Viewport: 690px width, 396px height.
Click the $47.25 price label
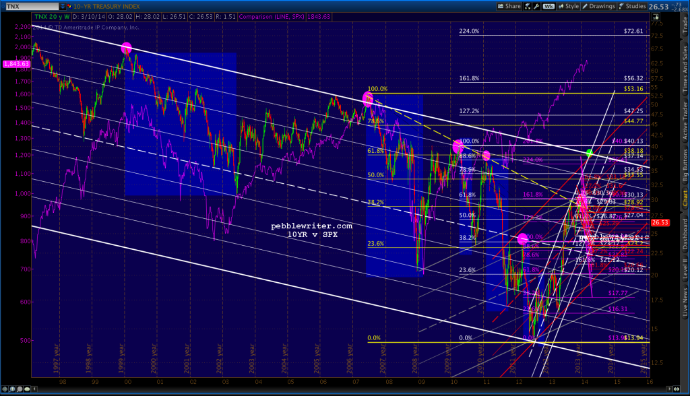633,111
